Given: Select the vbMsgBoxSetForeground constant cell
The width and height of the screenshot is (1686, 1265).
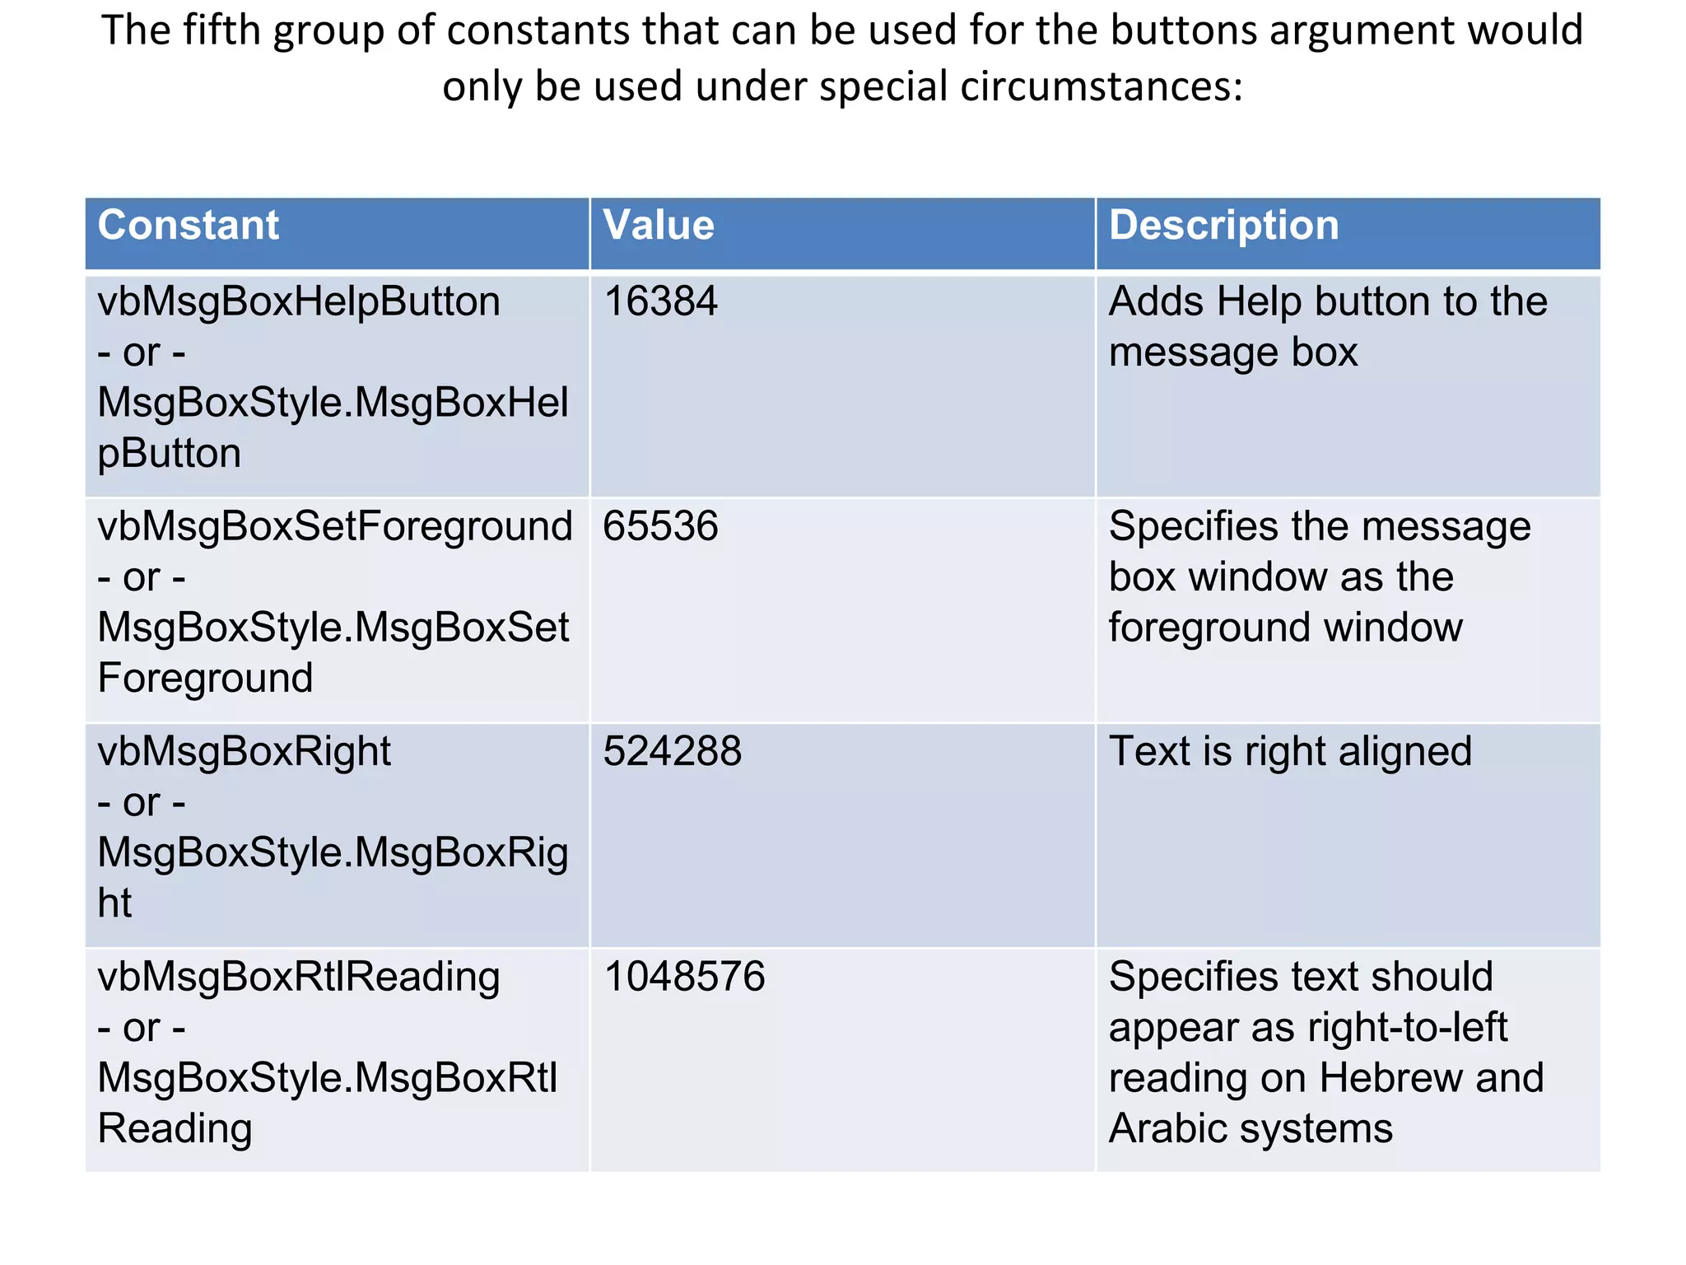Looking at the screenshot, I should point(338,610).
